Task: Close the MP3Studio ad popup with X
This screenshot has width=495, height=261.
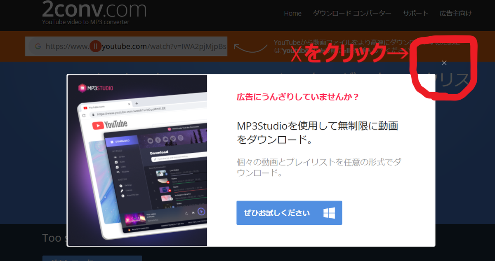Action: 444,63
